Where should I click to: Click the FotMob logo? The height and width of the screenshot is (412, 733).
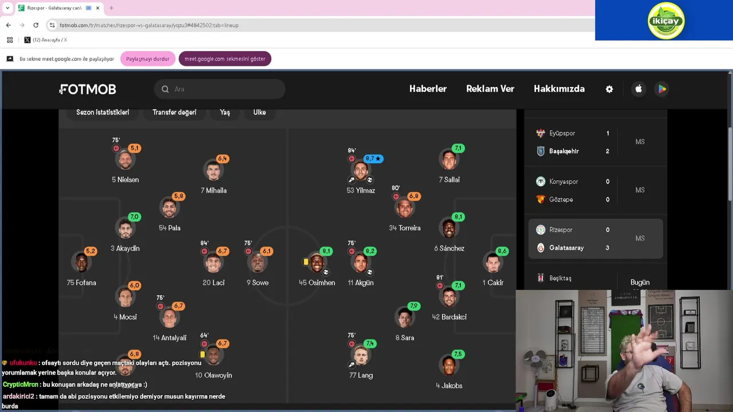tap(88, 89)
